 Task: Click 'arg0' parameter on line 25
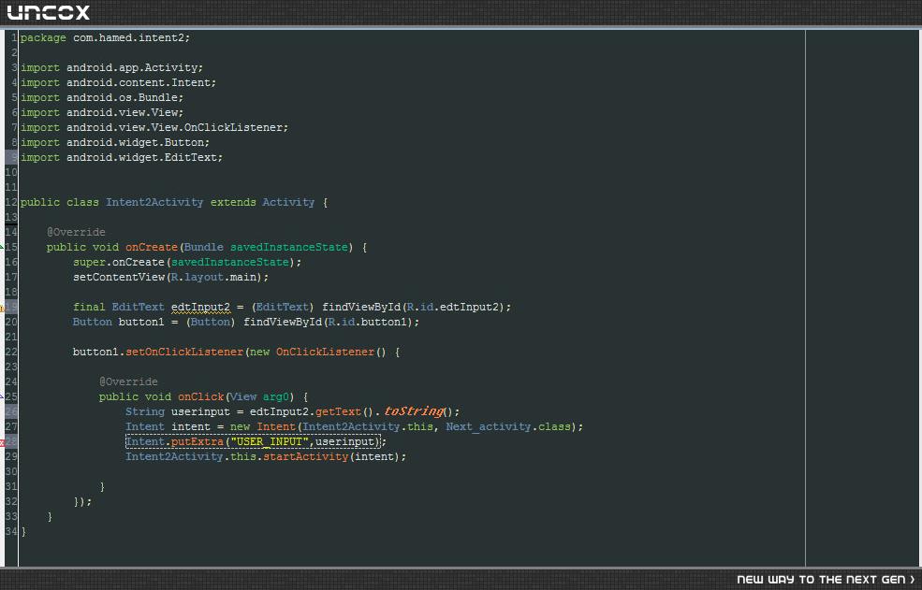point(276,396)
